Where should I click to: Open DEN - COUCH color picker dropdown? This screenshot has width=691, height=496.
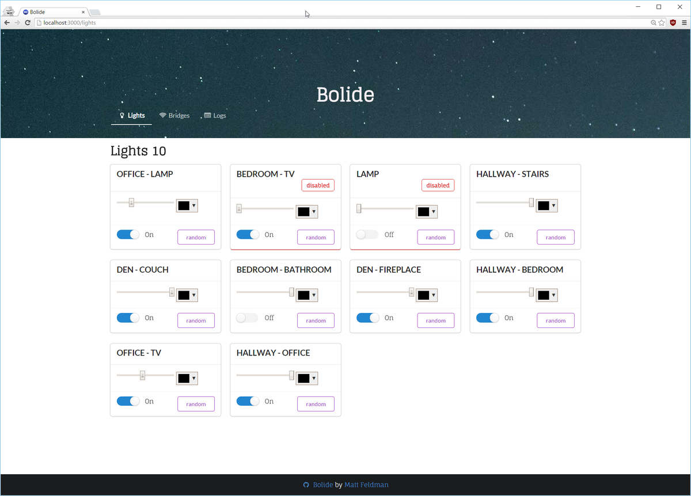187,295
